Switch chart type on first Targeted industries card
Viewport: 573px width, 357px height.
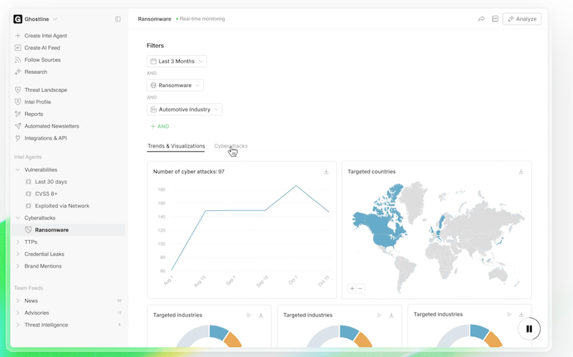coord(249,315)
